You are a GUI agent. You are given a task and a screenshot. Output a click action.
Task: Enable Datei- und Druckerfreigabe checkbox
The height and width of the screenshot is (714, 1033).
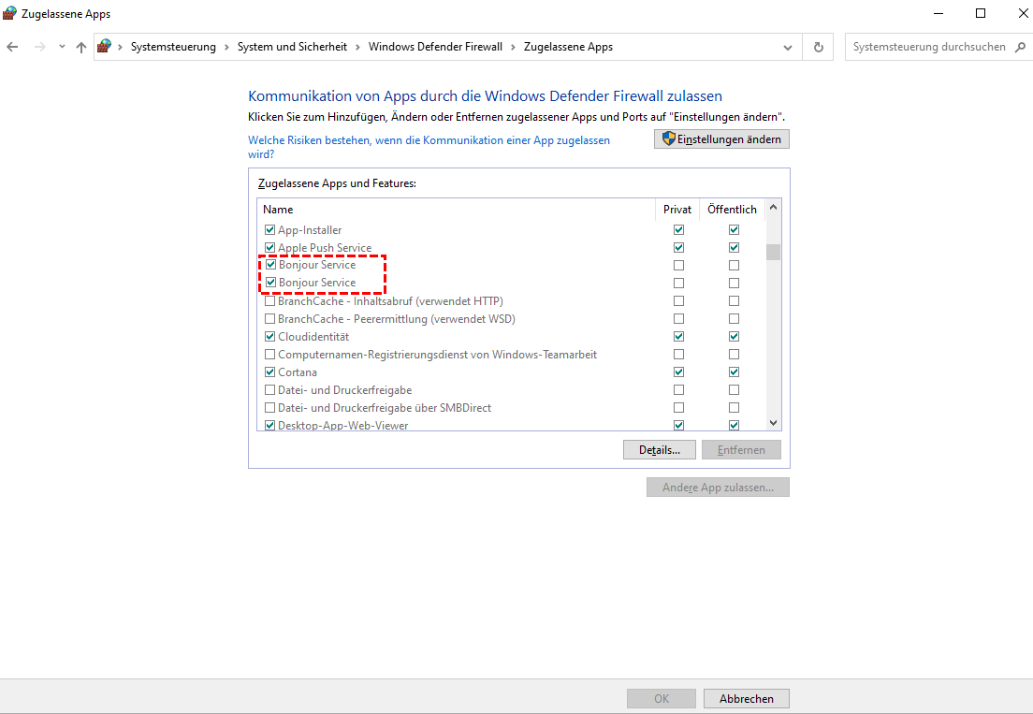point(269,390)
